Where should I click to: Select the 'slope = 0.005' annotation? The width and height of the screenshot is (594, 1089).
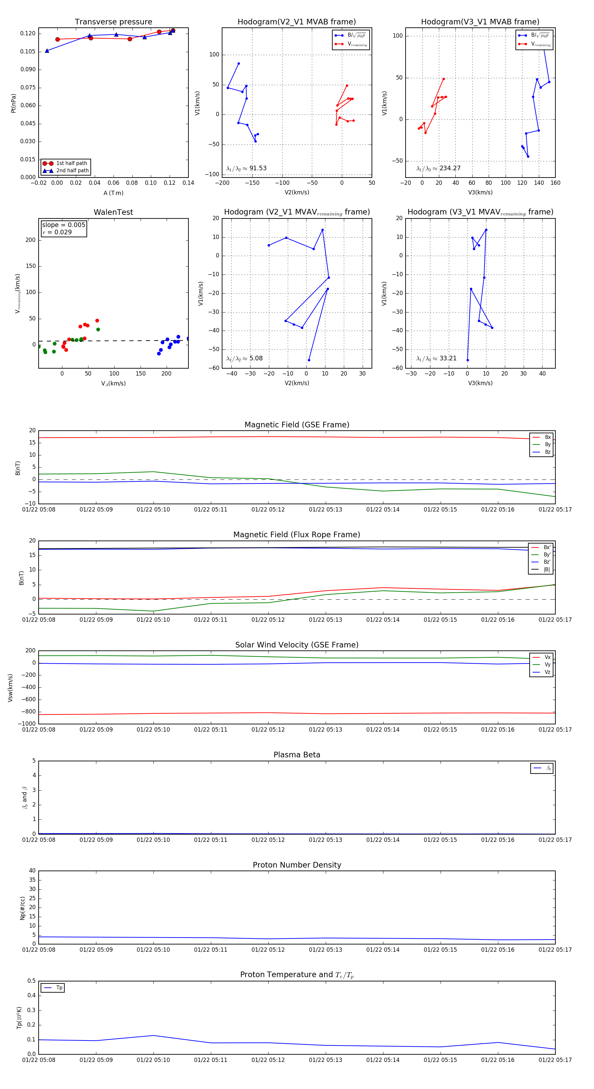(63, 225)
